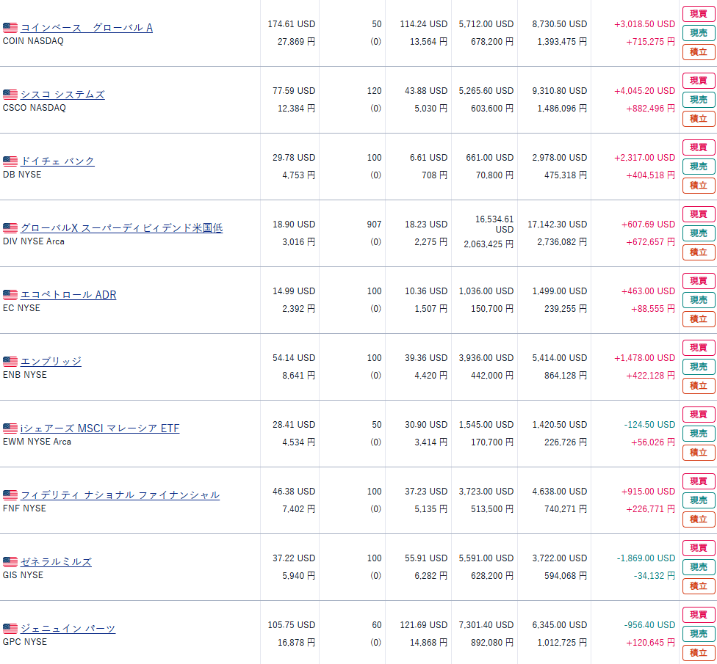Image resolution: width=717 pixels, height=664 pixels.
Task: Open the グローバルX スーパーディビィデンド米国低 link
Action: [121, 228]
